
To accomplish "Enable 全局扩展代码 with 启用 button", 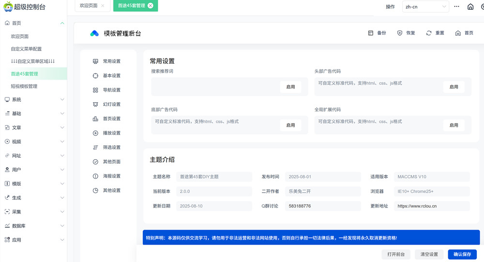I will coord(454,125).
